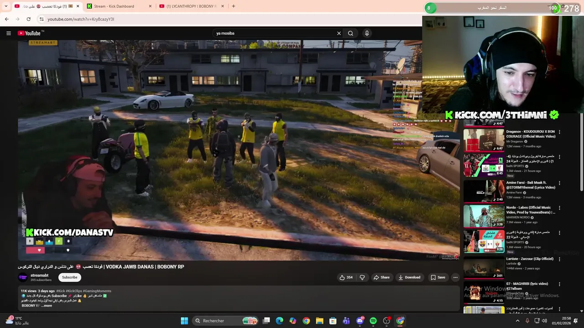This screenshot has width=584, height=328.
Task: Open beIN SPORTS Barcelona 3-1 summary thumbnail
Action: (484, 241)
